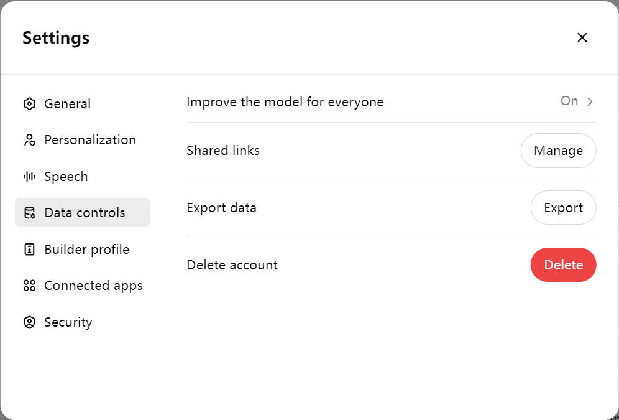Image resolution: width=619 pixels, height=420 pixels.
Task: Click the Security shield icon
Action: 29,322
